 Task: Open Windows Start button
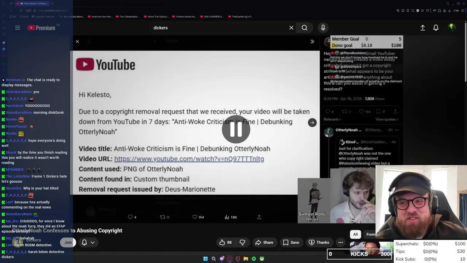coord(205,259)
